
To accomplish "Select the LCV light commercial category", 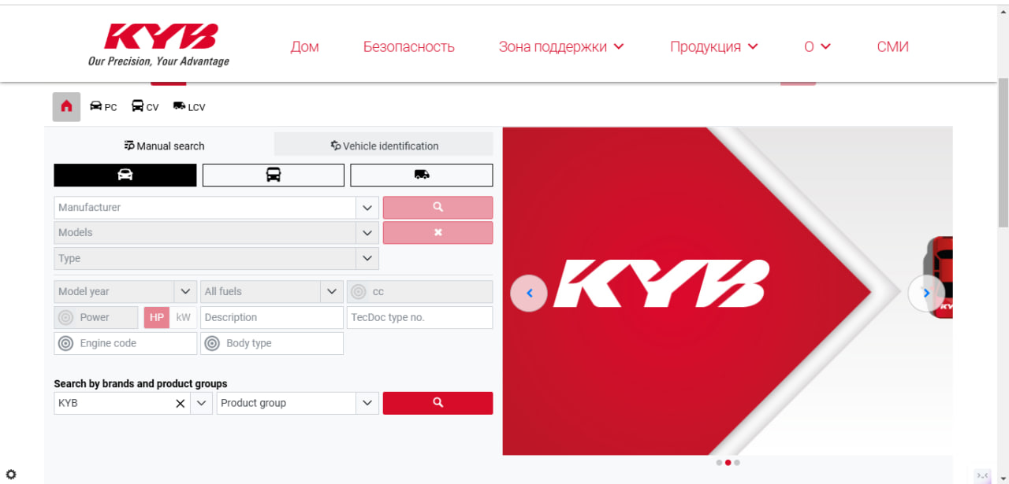I will click(x=189, y=107).
